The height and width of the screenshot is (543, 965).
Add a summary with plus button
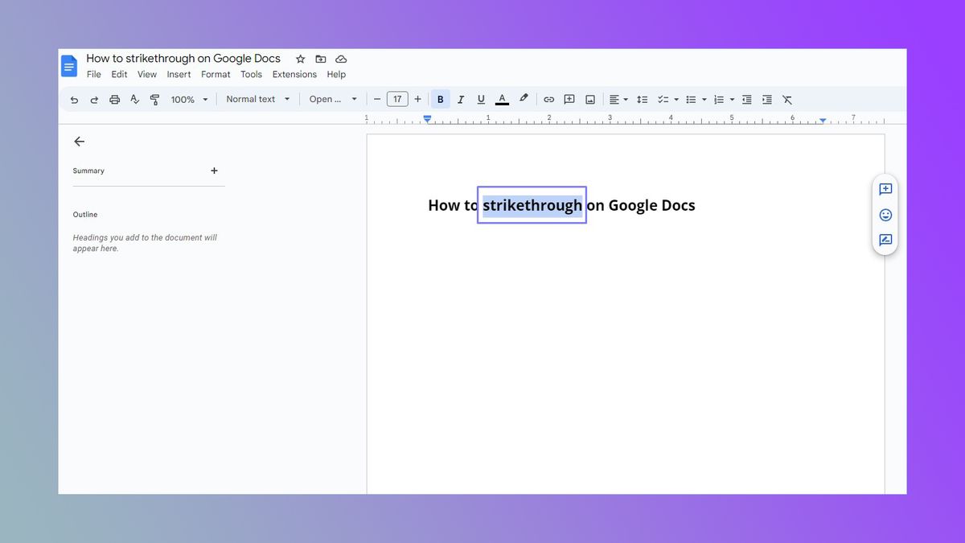click(214, 171)
